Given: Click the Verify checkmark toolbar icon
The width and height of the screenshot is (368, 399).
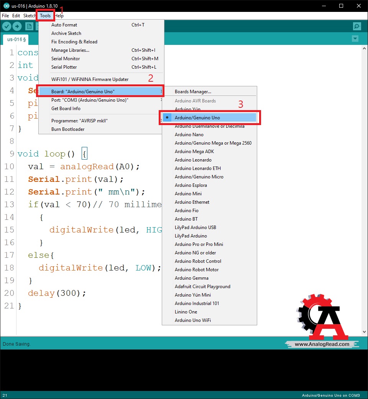Looking at the screenshot, I should pos(7,26).
